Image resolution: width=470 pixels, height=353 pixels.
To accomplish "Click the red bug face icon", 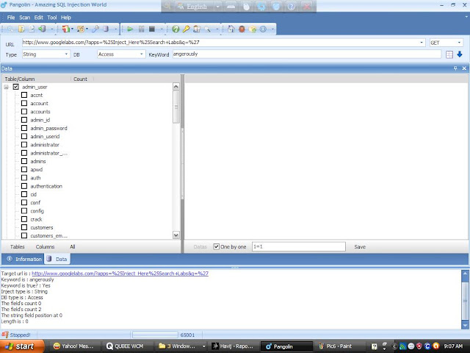I will pos(242,29).
